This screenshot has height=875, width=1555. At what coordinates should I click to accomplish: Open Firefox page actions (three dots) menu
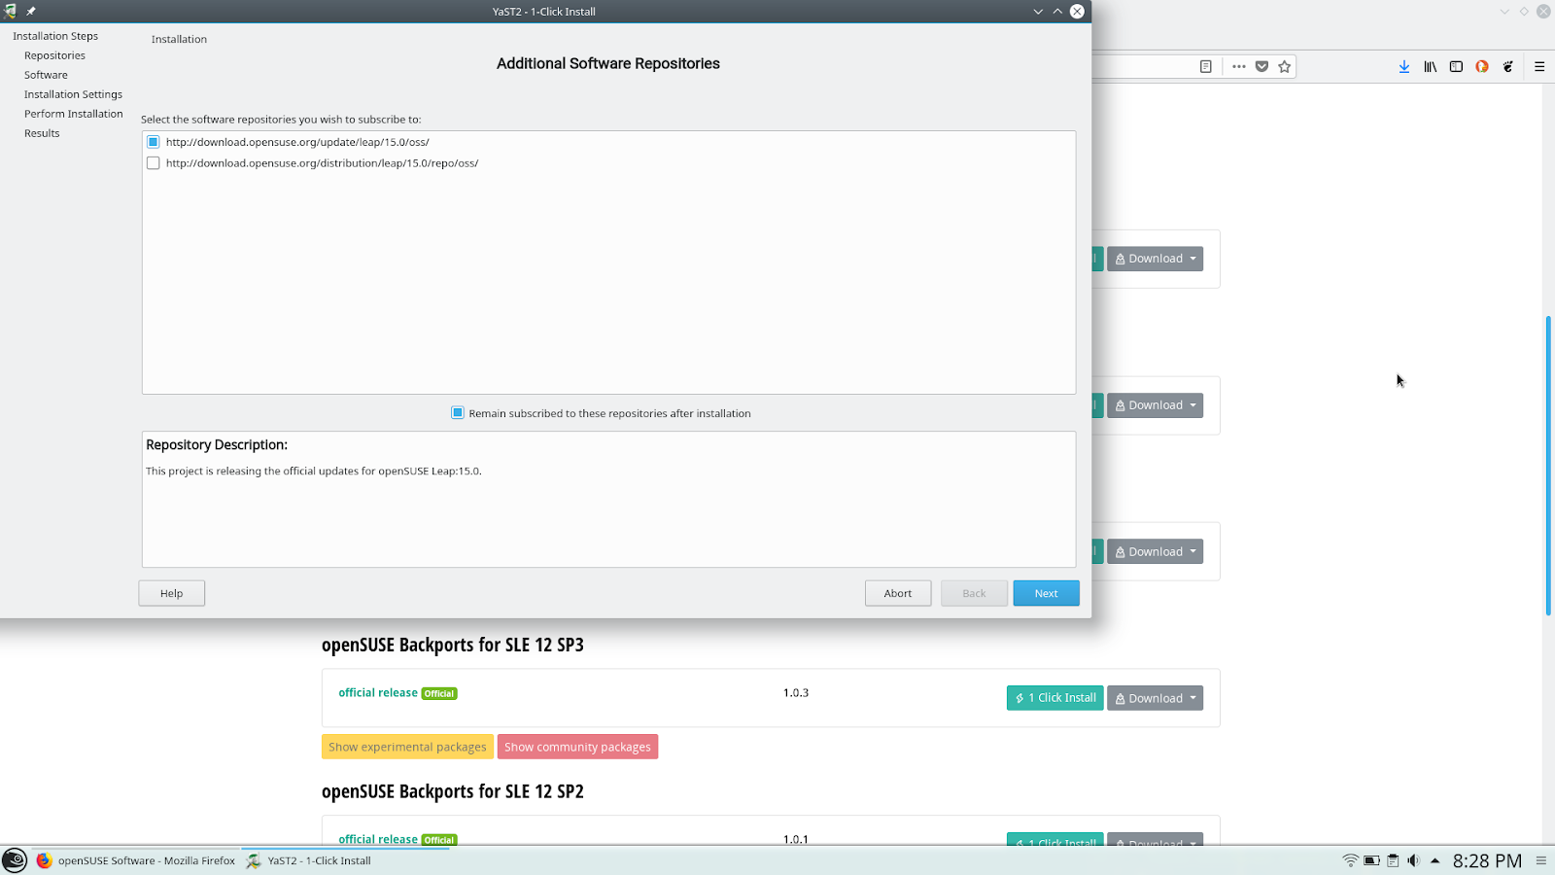click(1238, 67)
